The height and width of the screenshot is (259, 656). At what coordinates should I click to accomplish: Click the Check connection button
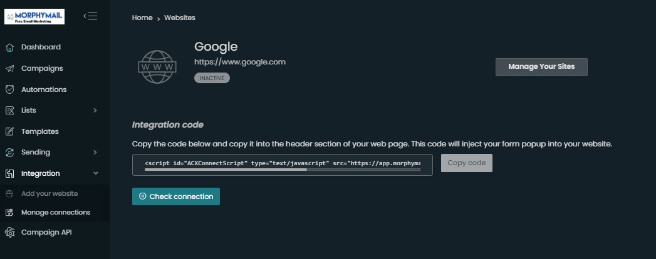(x=175, y=196)
